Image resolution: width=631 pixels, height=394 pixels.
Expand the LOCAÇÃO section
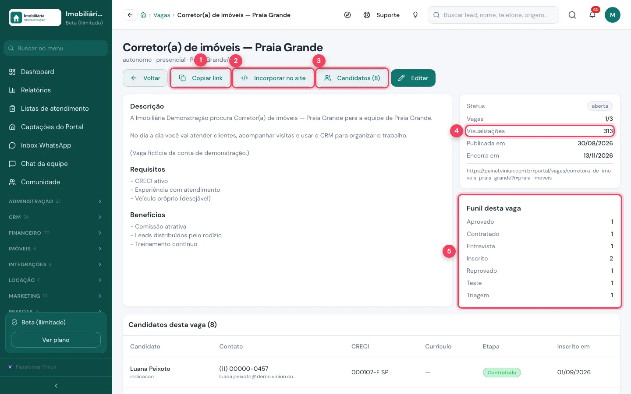coord(56,280)
